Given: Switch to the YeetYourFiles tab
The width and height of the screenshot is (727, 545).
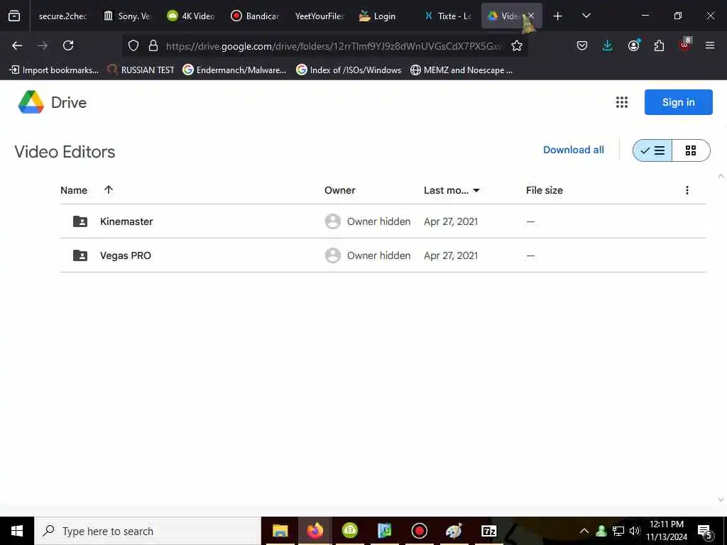Looking at the screenshot, I should 319,16.
